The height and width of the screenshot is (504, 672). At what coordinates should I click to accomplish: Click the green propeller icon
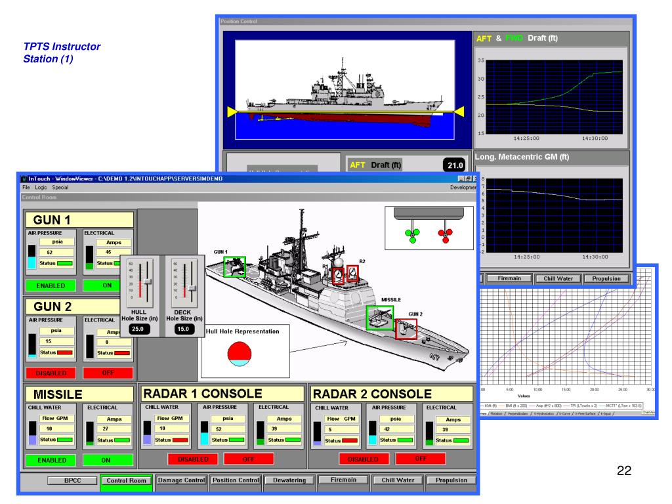412,234
